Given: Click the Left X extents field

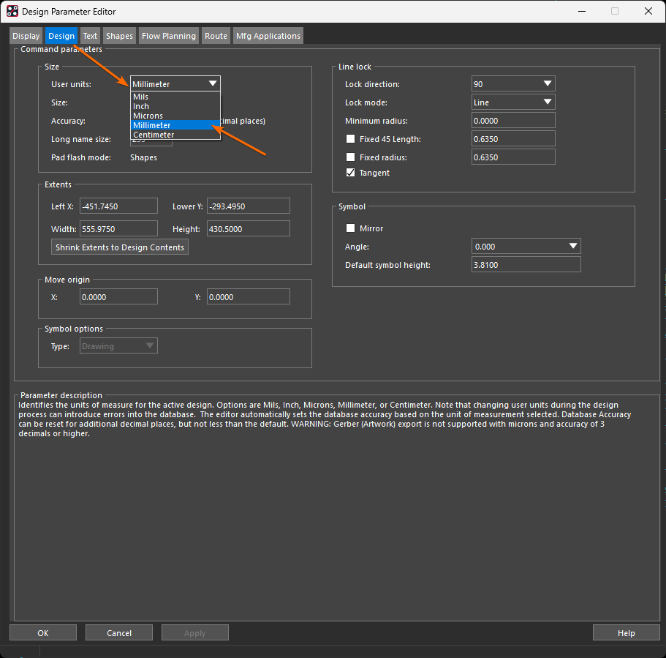Looking at the screenshot, I should click(118, 206).
